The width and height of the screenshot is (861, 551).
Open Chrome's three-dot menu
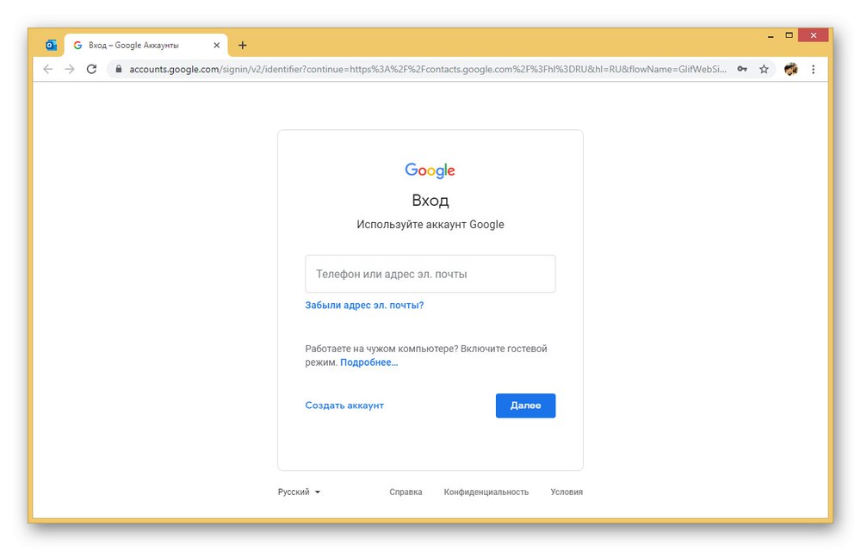tap(814, 69)
